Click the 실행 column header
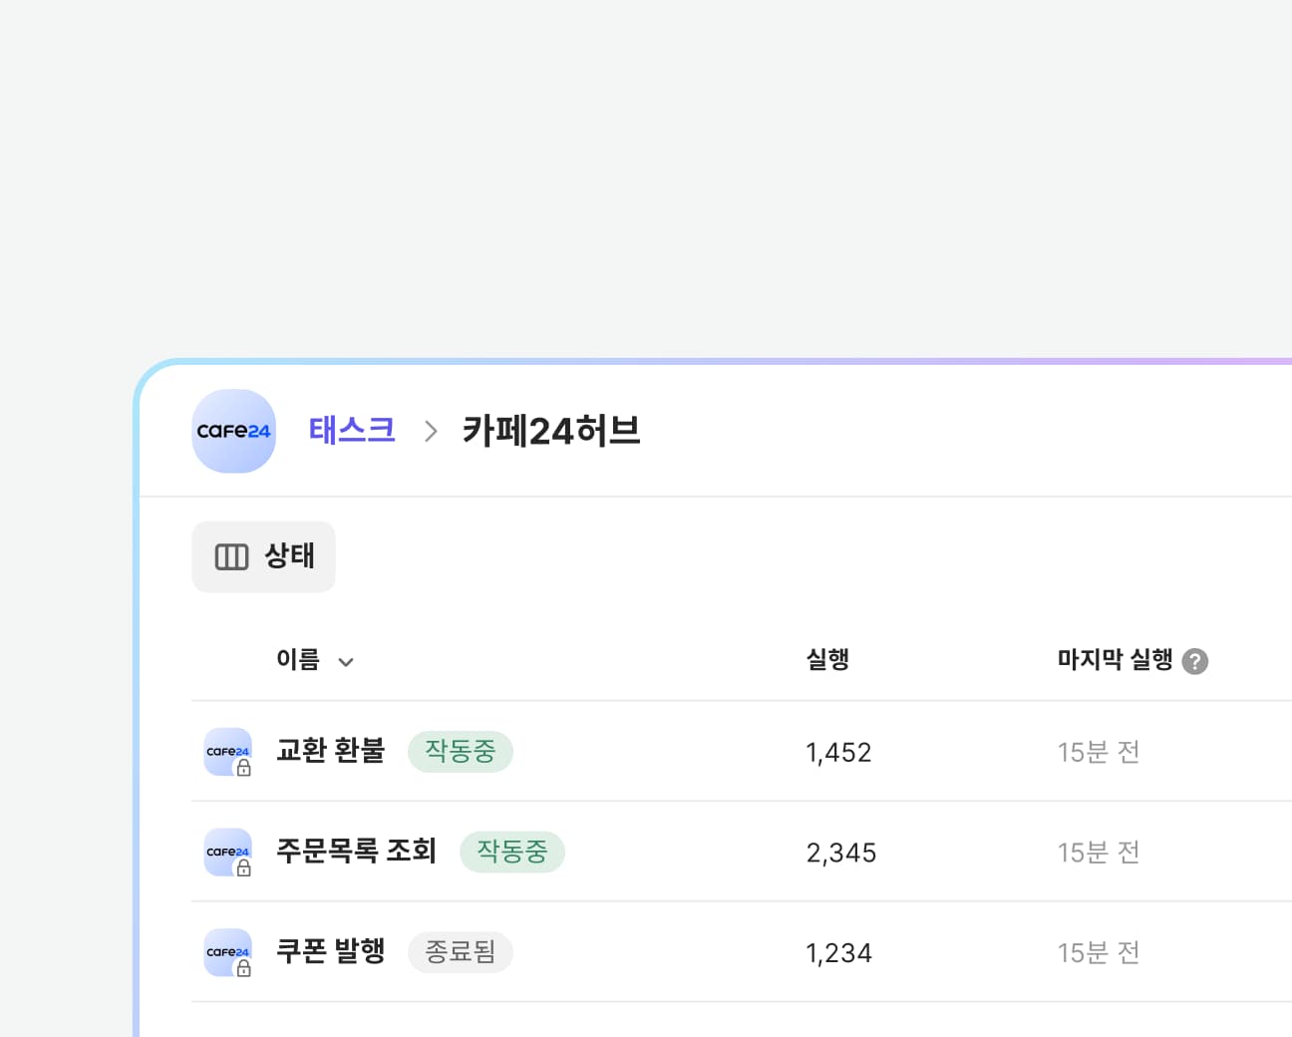1292x1037 pixels. pyautogui.click(x=827, y=659)
